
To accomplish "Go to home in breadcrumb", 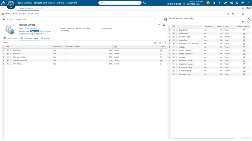I will (4, 19).
